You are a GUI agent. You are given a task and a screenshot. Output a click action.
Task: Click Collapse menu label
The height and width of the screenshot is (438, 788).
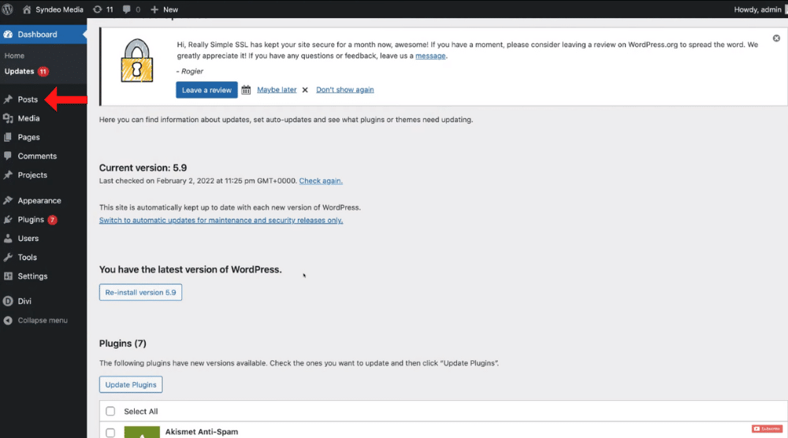43,320
